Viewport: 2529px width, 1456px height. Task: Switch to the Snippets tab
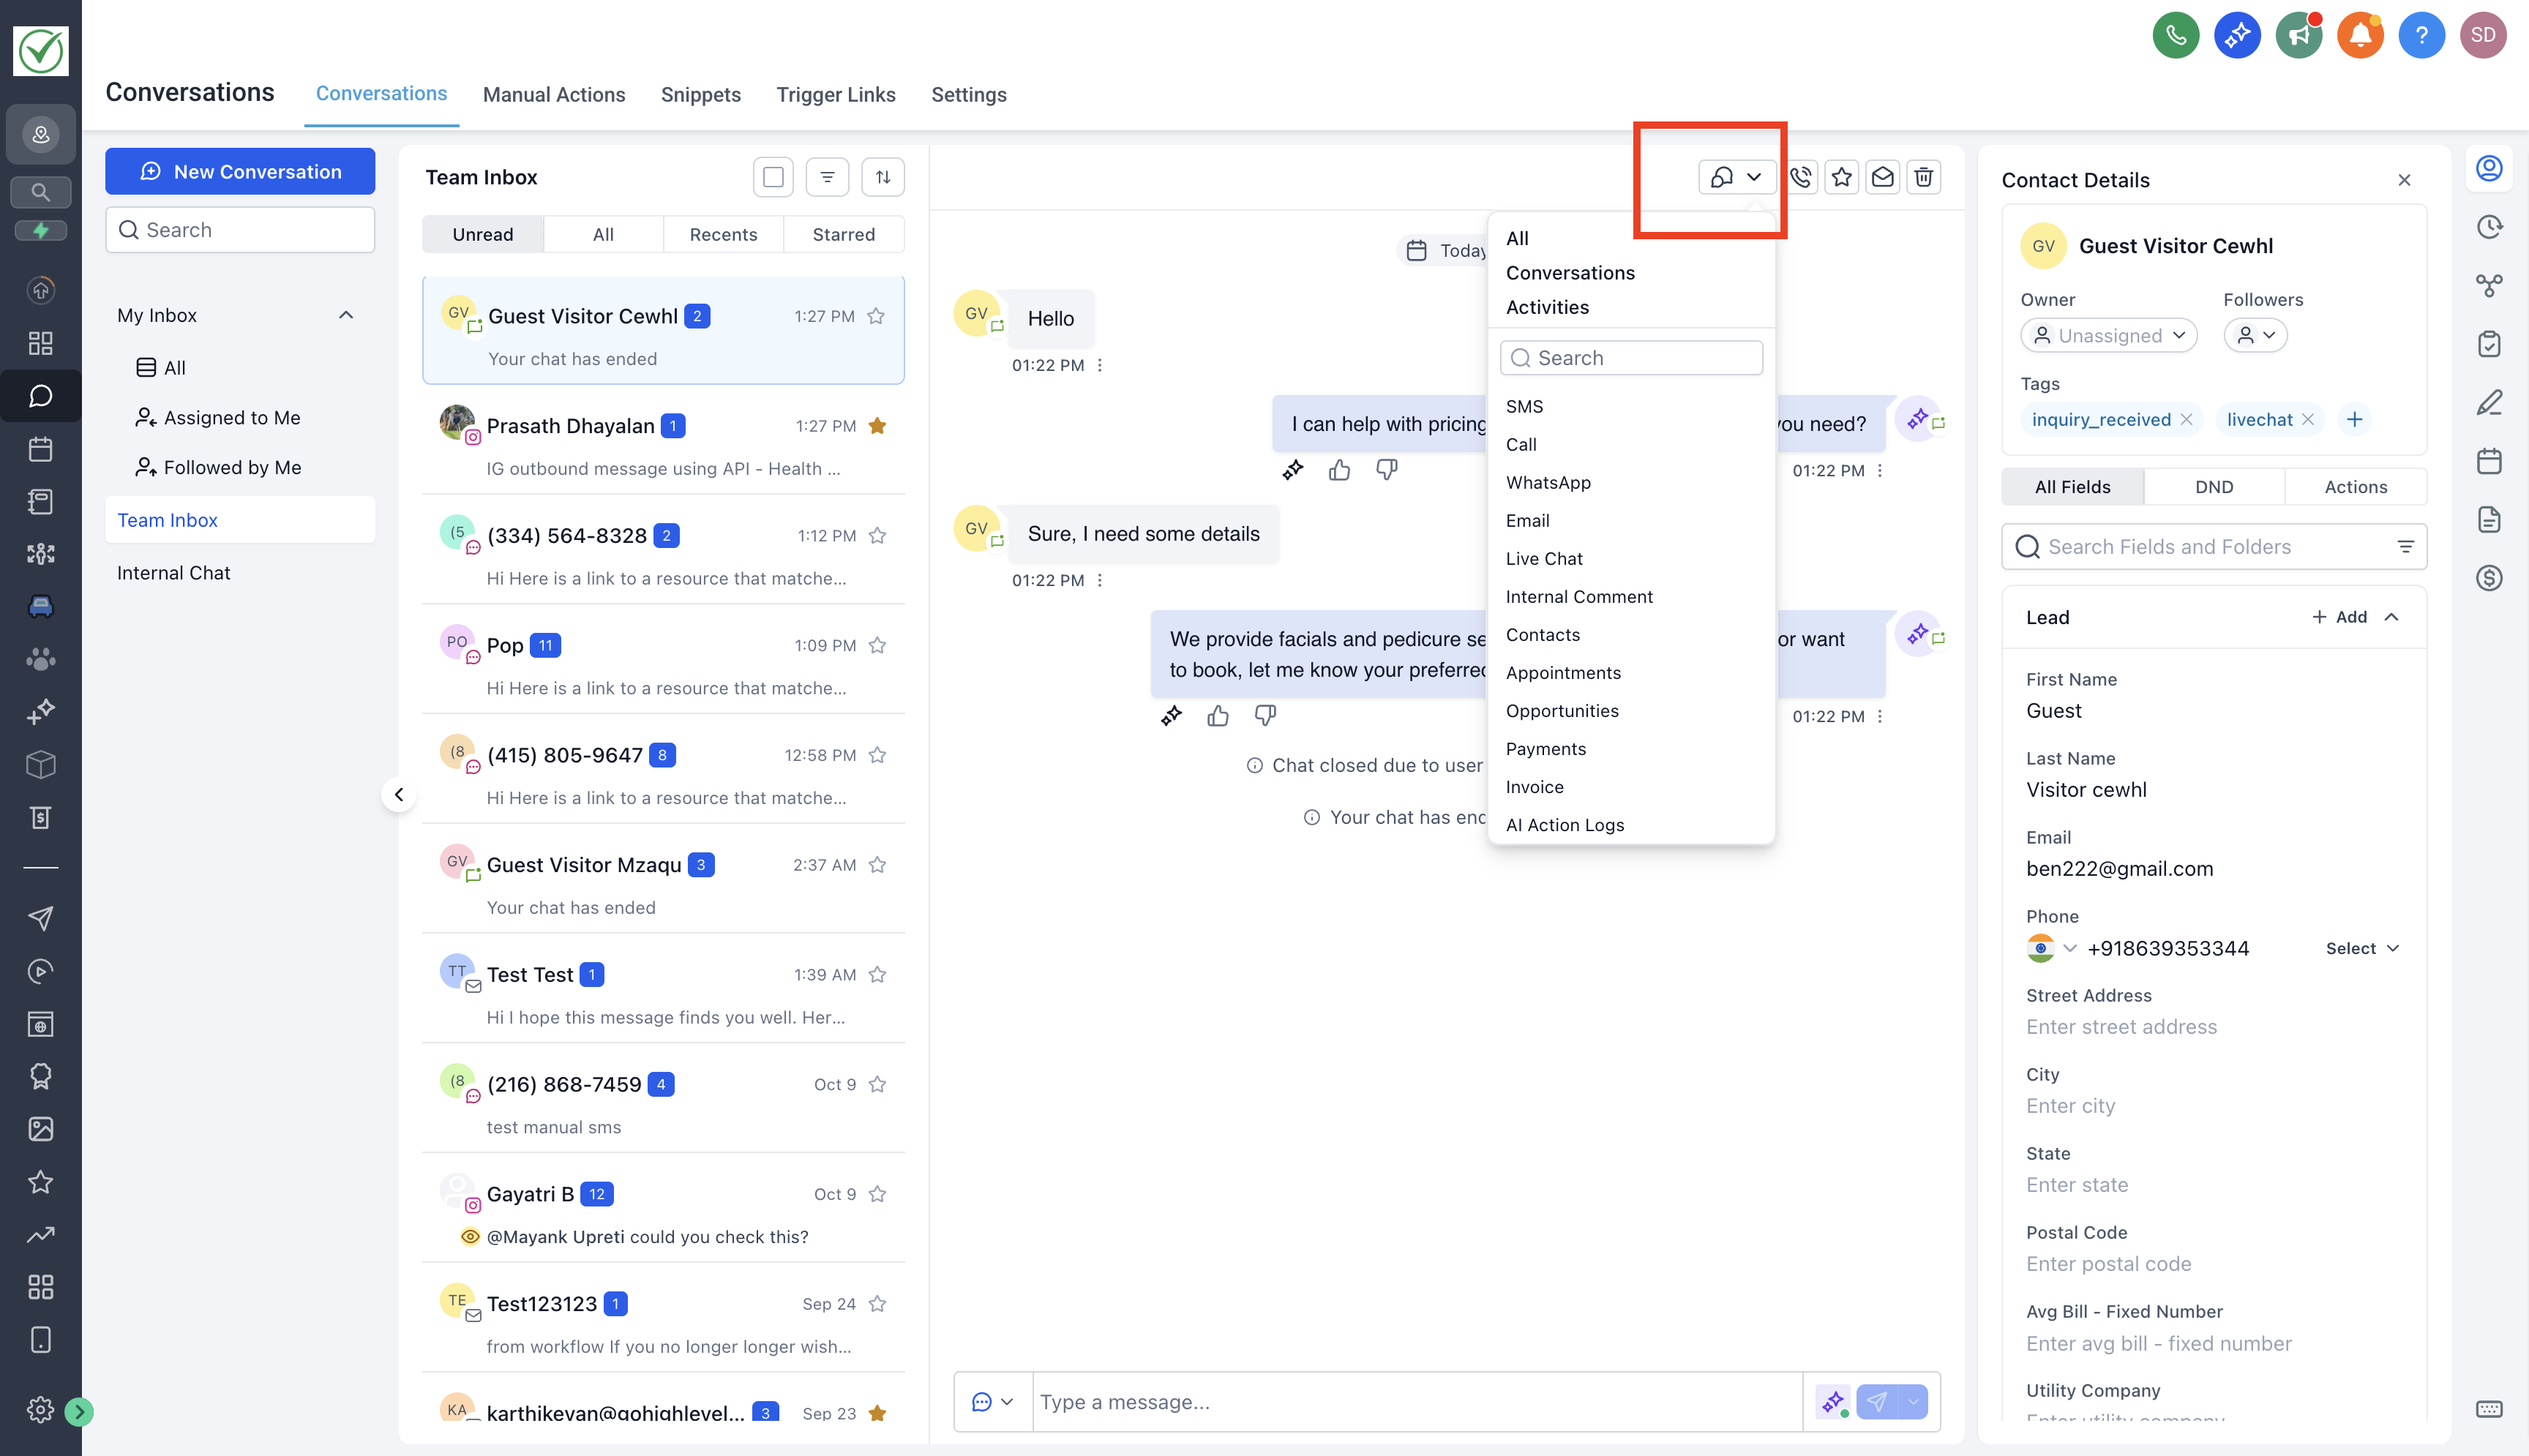pyautogui.click(x=700, y=94)
